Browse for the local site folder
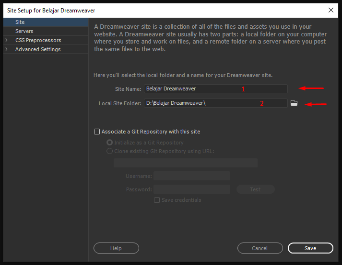342x265 pixels. pos(294,103)
